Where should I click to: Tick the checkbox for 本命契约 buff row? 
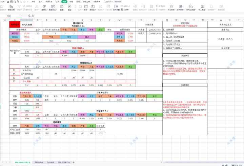click(x=14, y=70)
